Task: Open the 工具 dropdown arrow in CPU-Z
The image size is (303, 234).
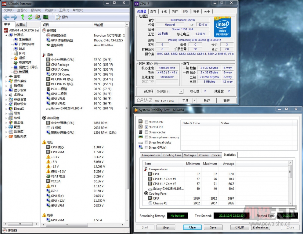Action: click(195, 100)
